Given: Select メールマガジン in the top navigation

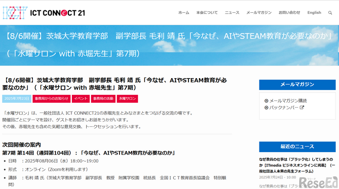Looking at the screenshot, I should click(x=259, y=13).
